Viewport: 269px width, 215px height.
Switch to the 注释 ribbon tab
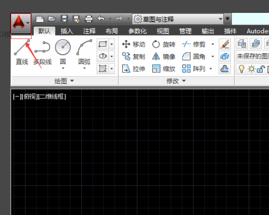(89, 31)
